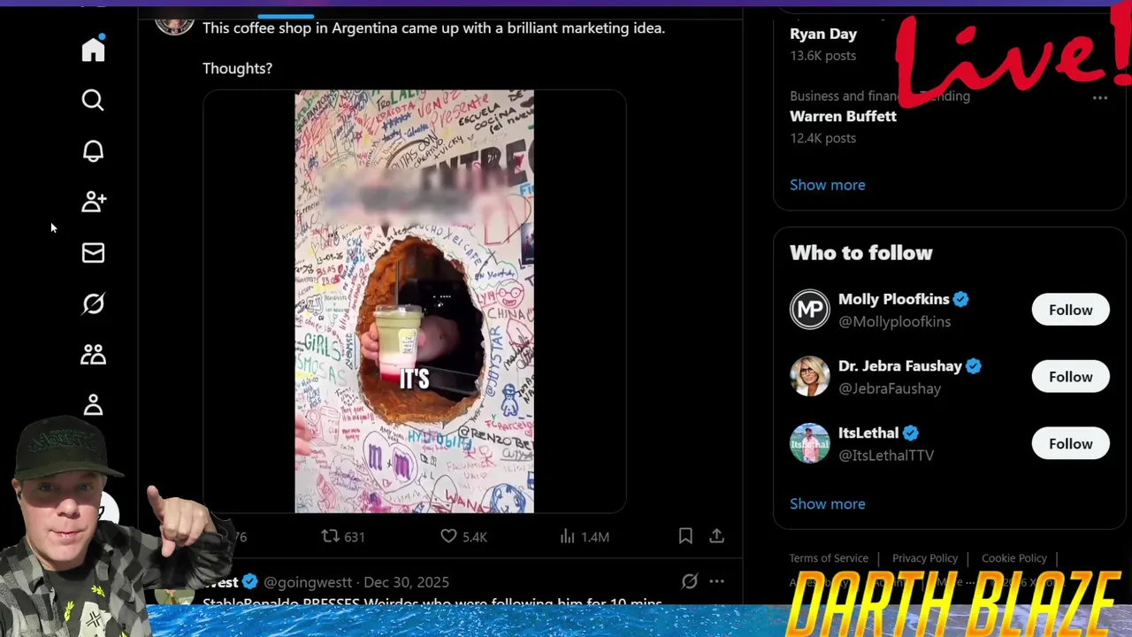Click the 13.6K posts count text
Image resolution: width=1132 pixels, height=637 pixels.
tap(822, 55)
